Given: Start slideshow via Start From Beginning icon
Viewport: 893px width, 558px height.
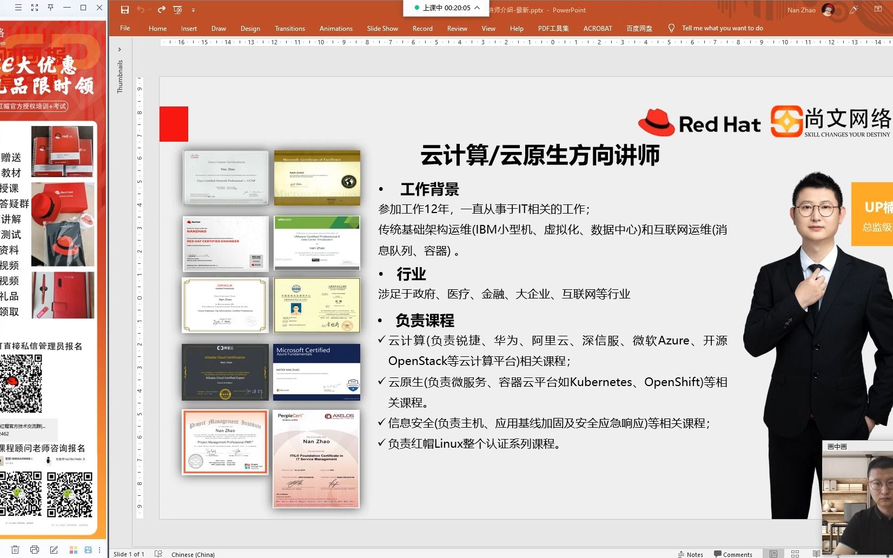Looking at the screenshot, I should pos(177,10).
